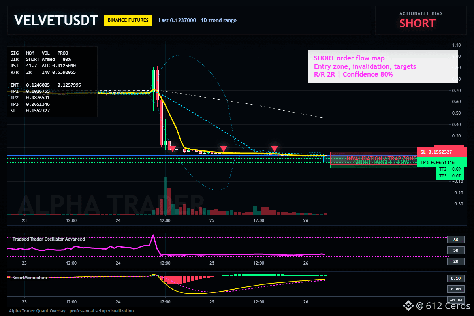Viewport: 474px width, 316px height.
Task: Click the ACTIONABLE BIAS heading
Action: (421, 13)
